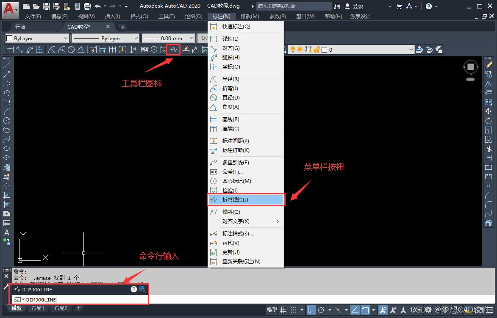
Task: Select the Polygon draw tool
Action: pyautogui.click(x=7, y=93)
